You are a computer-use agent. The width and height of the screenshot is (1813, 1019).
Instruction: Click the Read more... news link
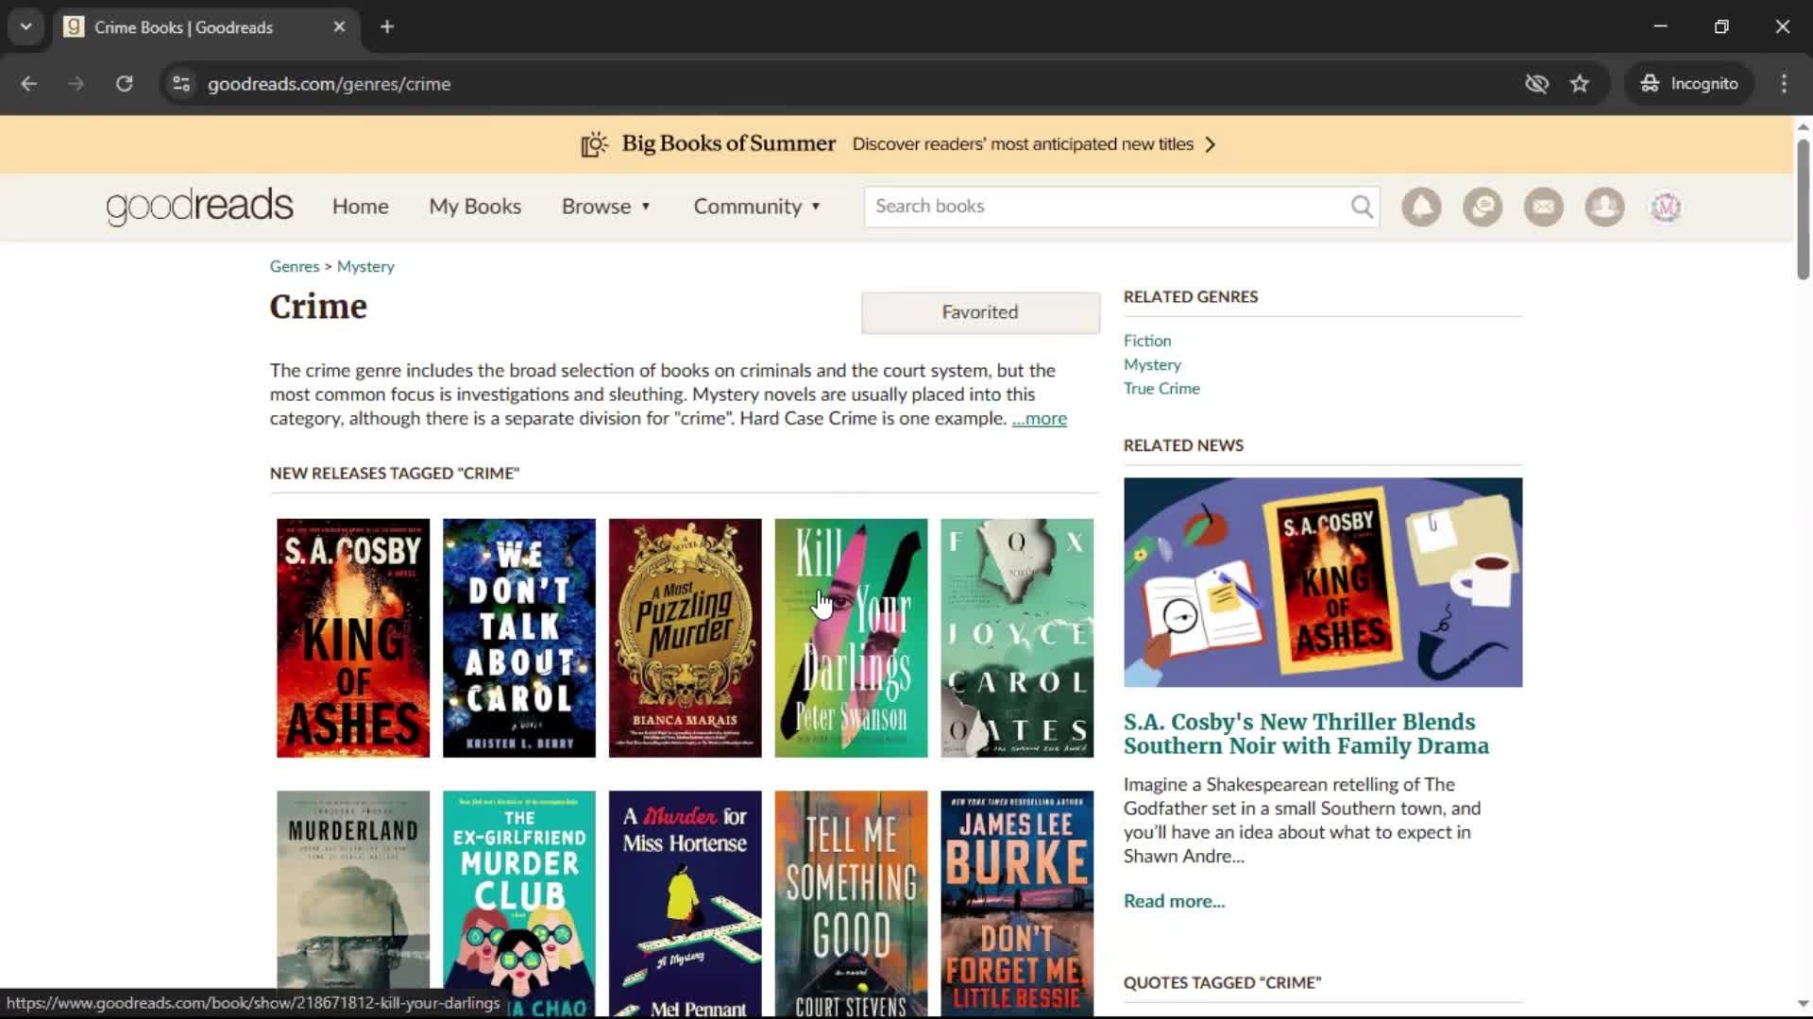1174,901
